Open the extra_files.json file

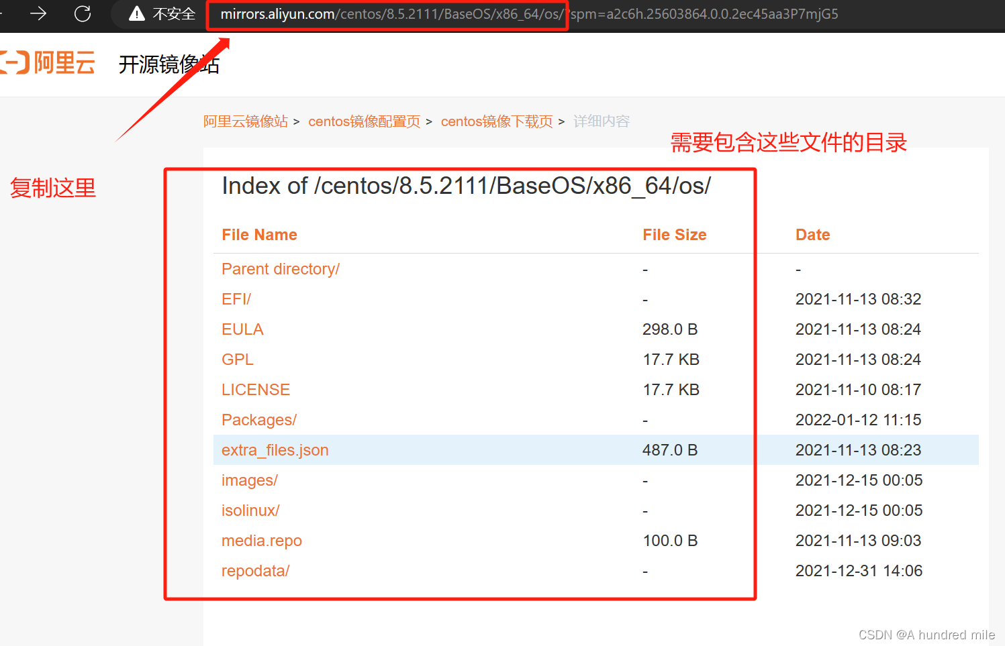pyautogui.click(x=275, y=450)
